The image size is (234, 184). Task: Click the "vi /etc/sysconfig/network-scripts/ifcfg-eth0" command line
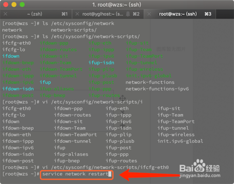coord(105,167)
